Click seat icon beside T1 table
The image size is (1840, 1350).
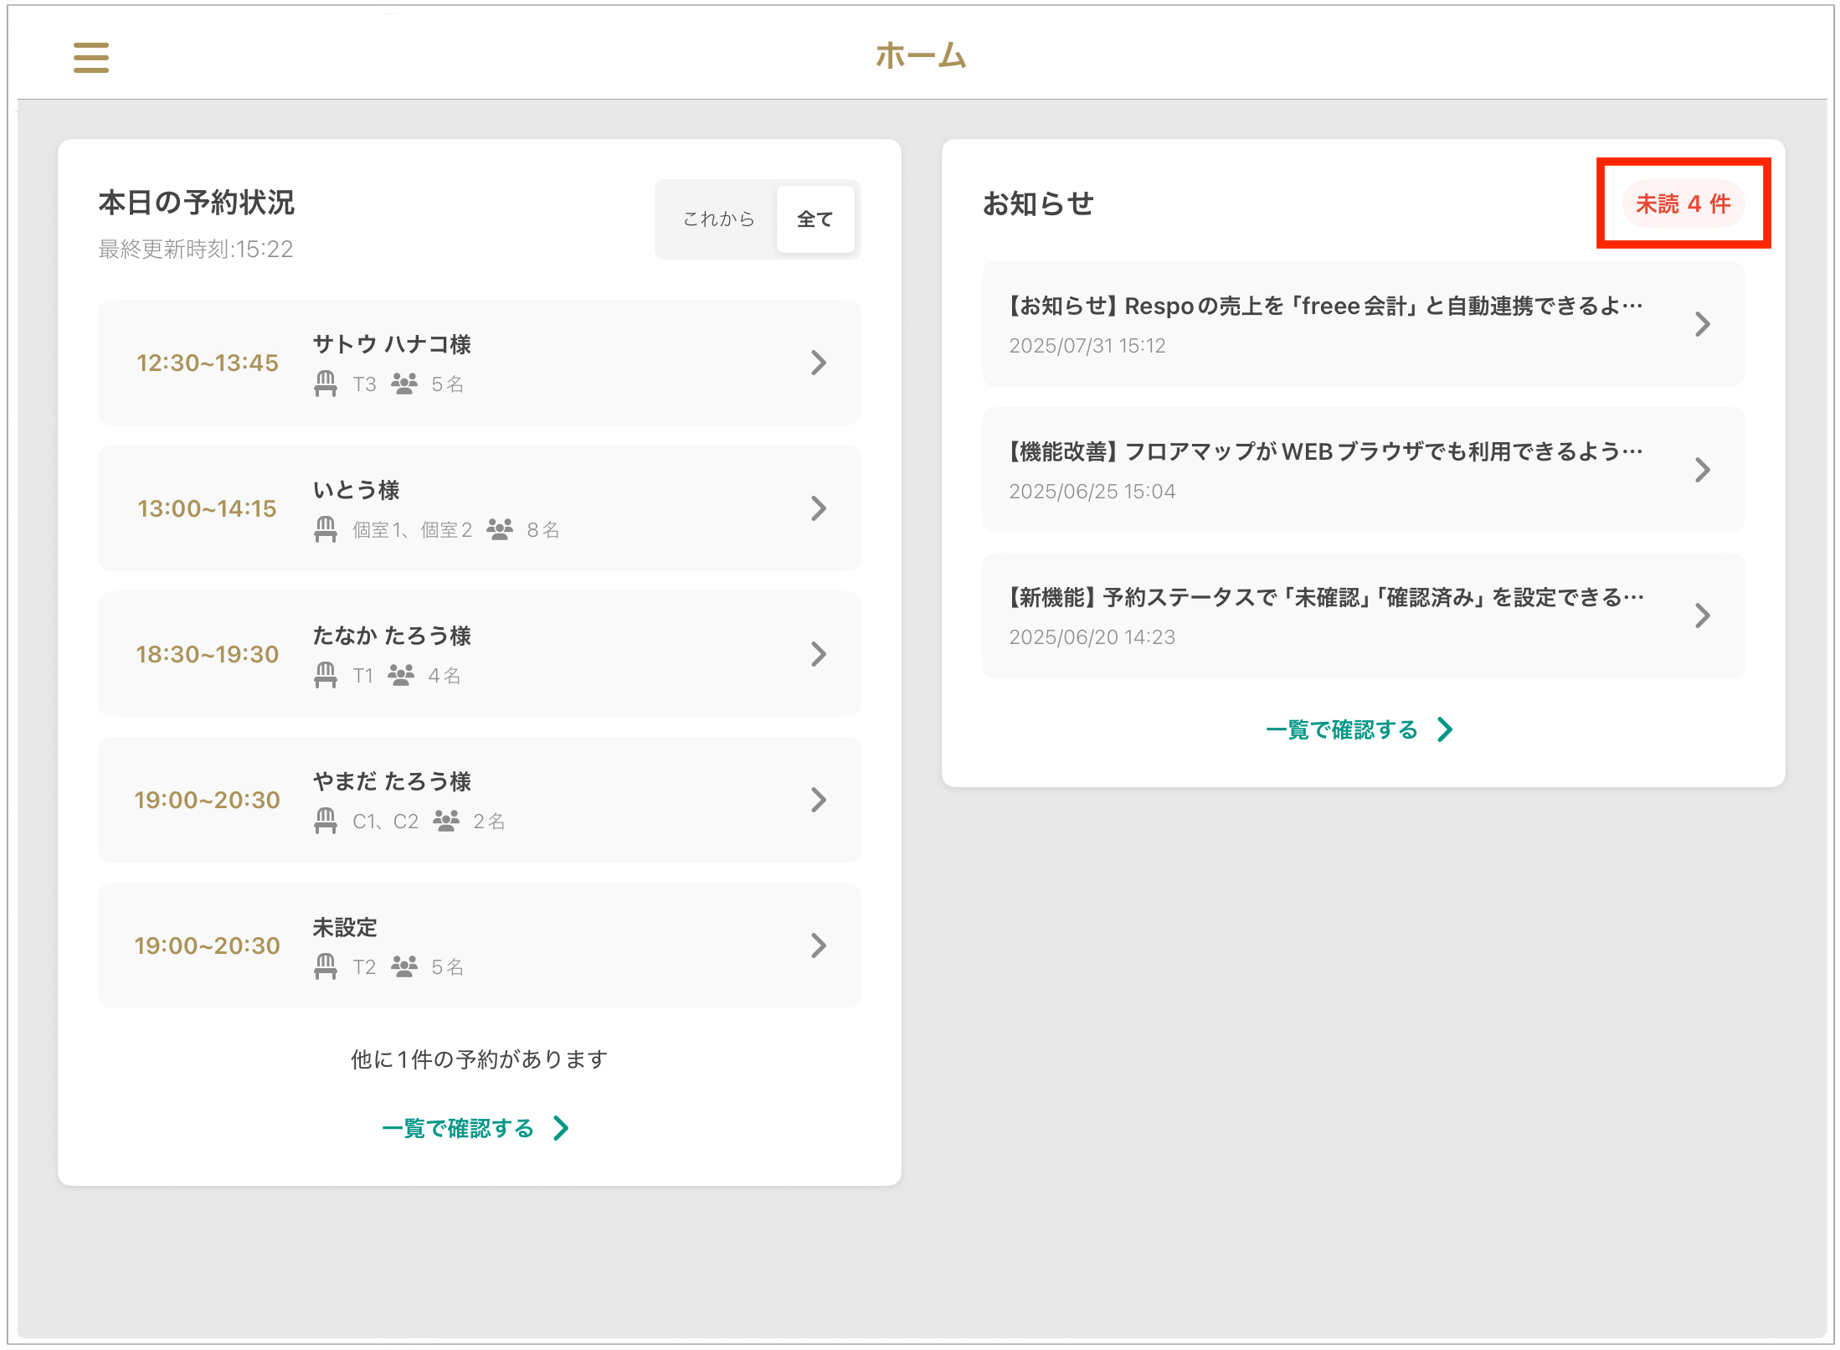326,675
